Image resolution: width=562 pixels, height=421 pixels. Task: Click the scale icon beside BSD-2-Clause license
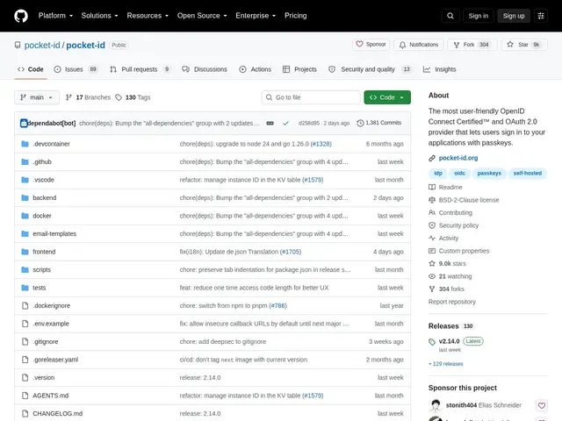(x=432, y=200)
